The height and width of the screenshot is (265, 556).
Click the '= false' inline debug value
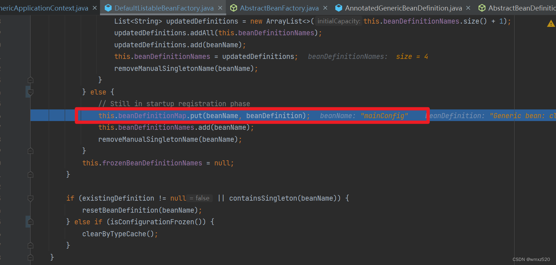pyautogui.click(x=200, y=198)
